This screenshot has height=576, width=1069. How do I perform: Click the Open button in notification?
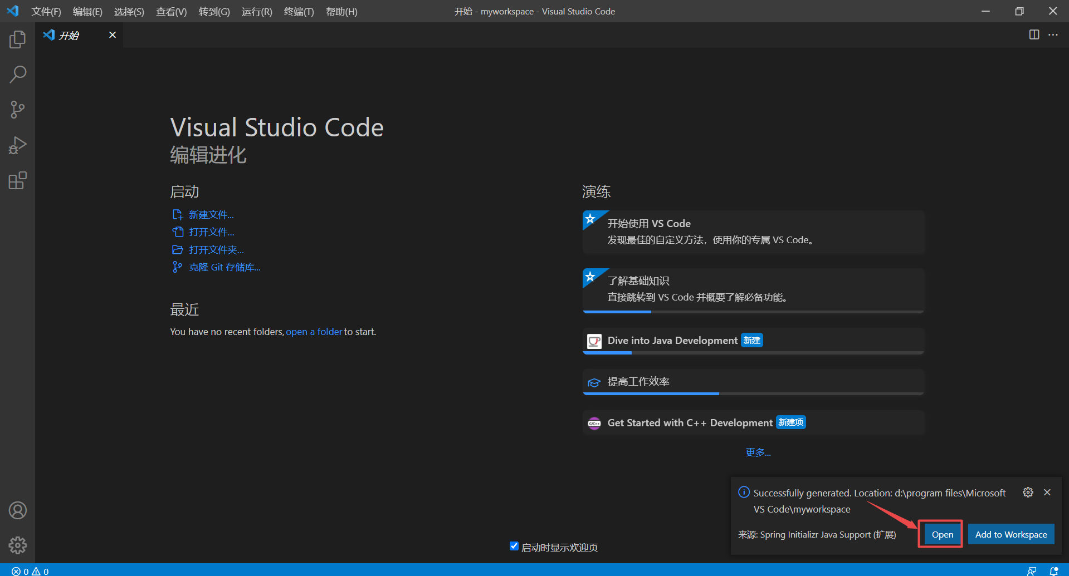pyautogui.click(x=943, y=534)
